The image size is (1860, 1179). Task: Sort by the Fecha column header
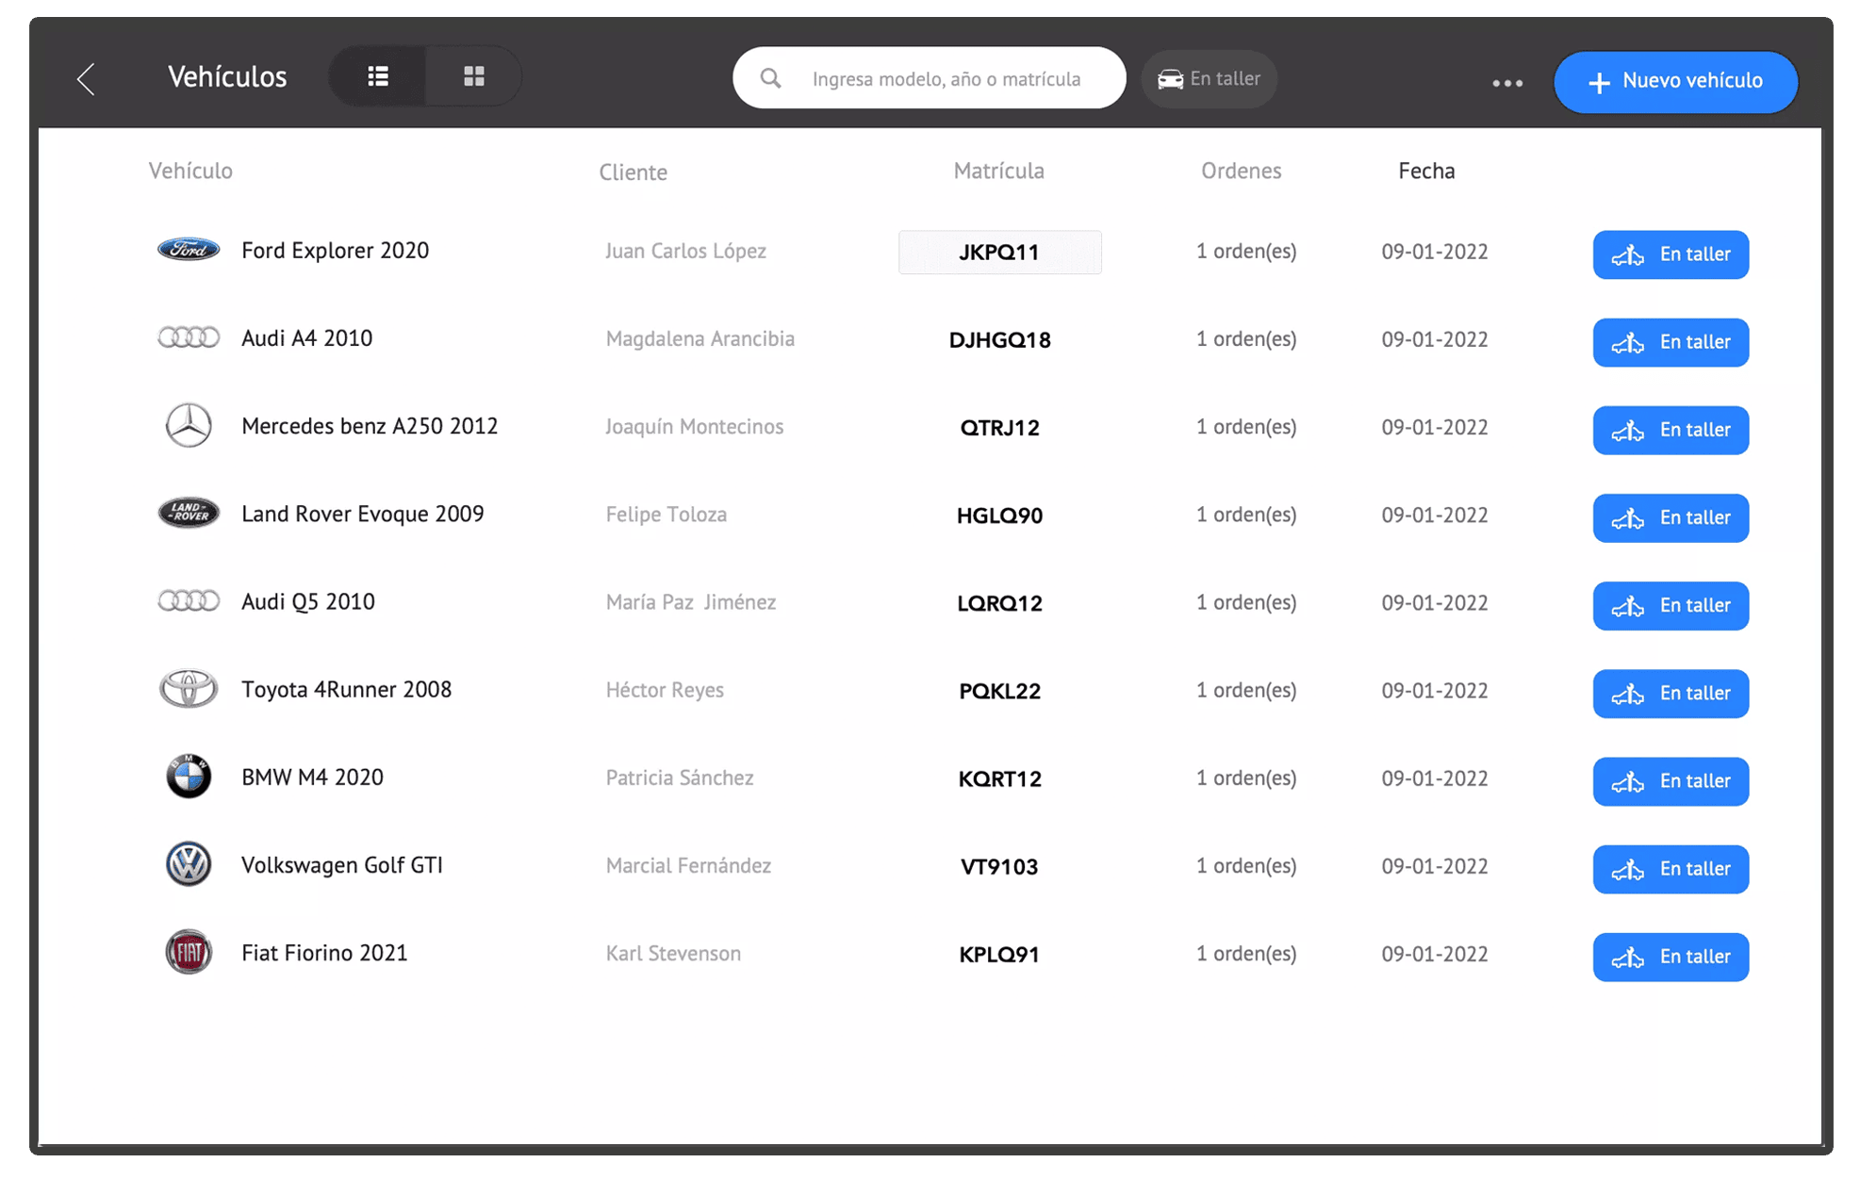pos(1426,171)
